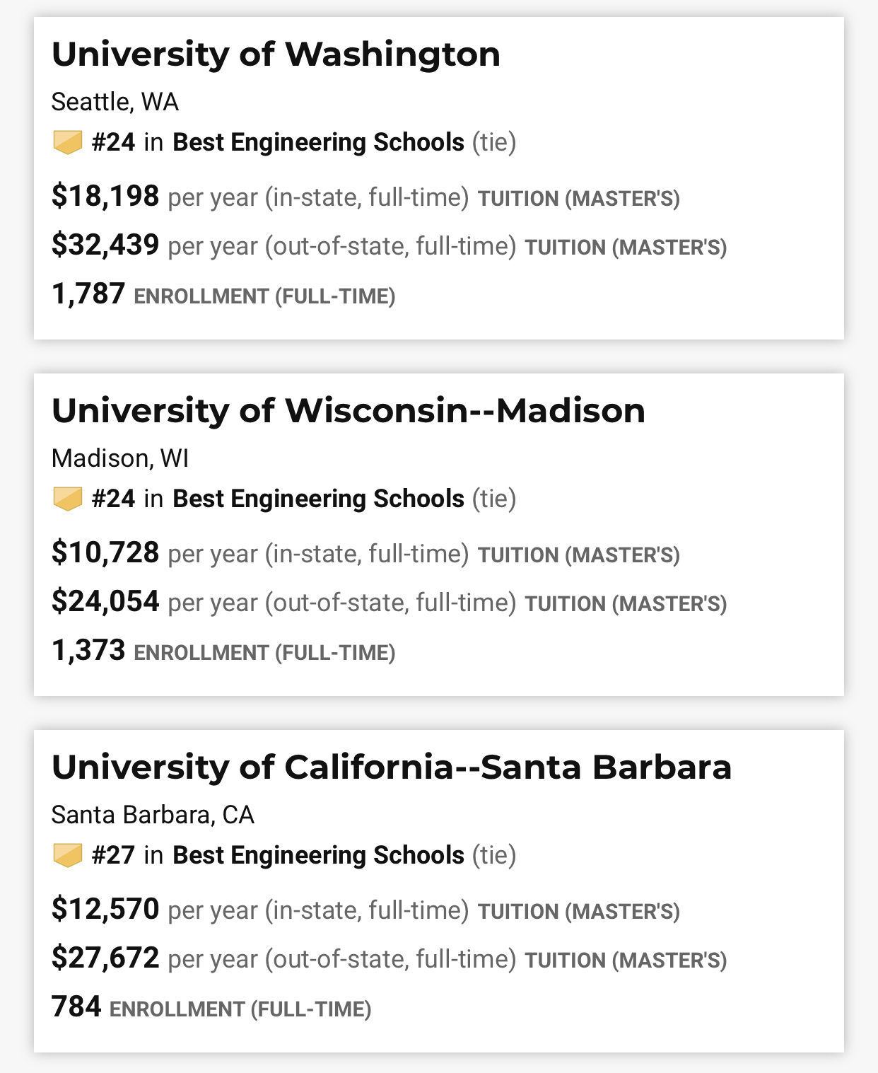The height and width of the screenshot is (1073, 878).
Task: Click Best Engineering Schools link under Santa Barbara
Action: (318, 855)
